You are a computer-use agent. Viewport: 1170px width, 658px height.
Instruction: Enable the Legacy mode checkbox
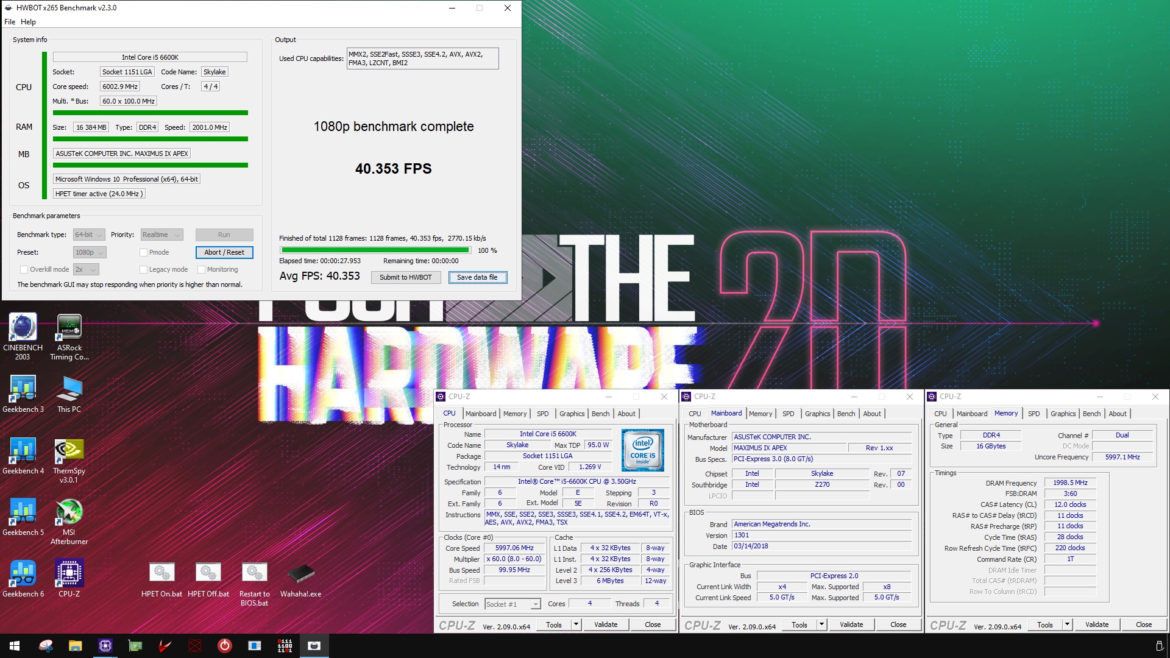click(x=144, y=269)
